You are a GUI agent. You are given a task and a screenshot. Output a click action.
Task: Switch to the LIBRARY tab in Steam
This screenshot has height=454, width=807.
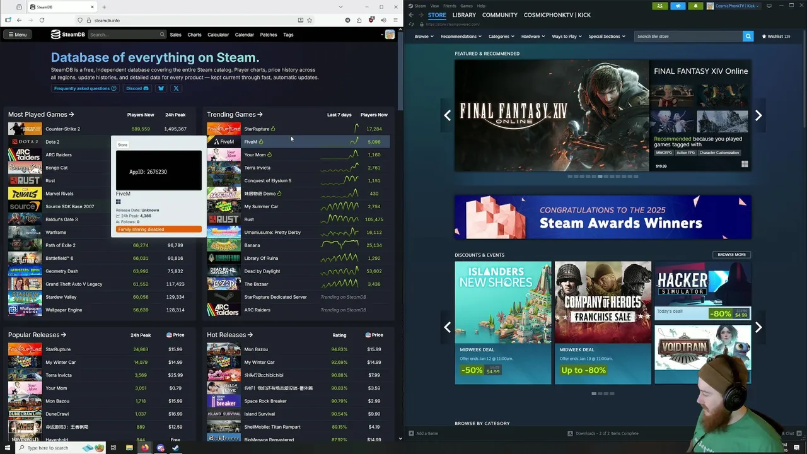tap(464, 15)
